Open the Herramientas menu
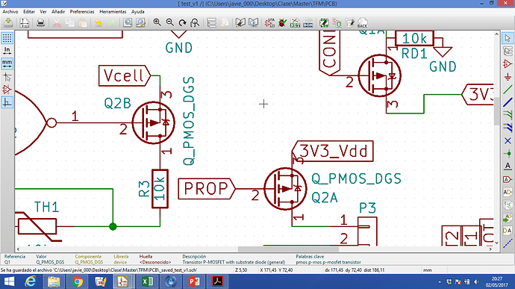 pos(113,11)
